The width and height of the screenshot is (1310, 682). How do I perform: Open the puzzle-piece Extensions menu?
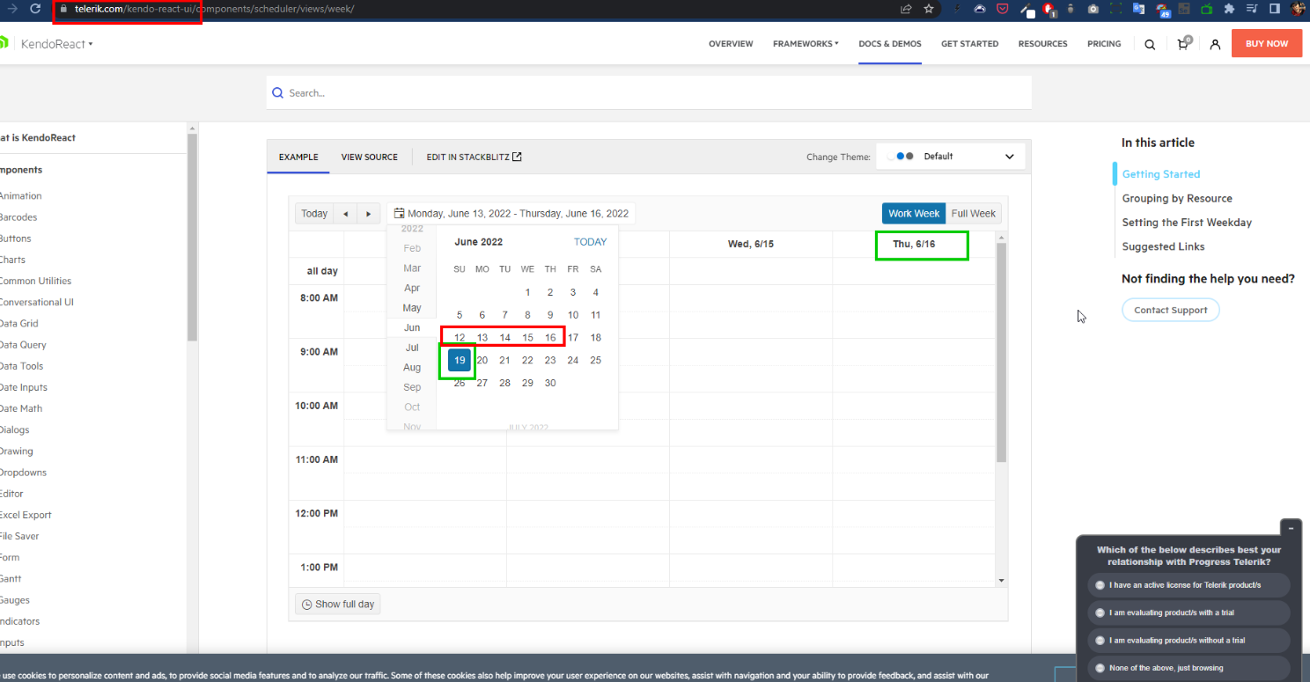pyautogui.click(x=1230, y=9)
